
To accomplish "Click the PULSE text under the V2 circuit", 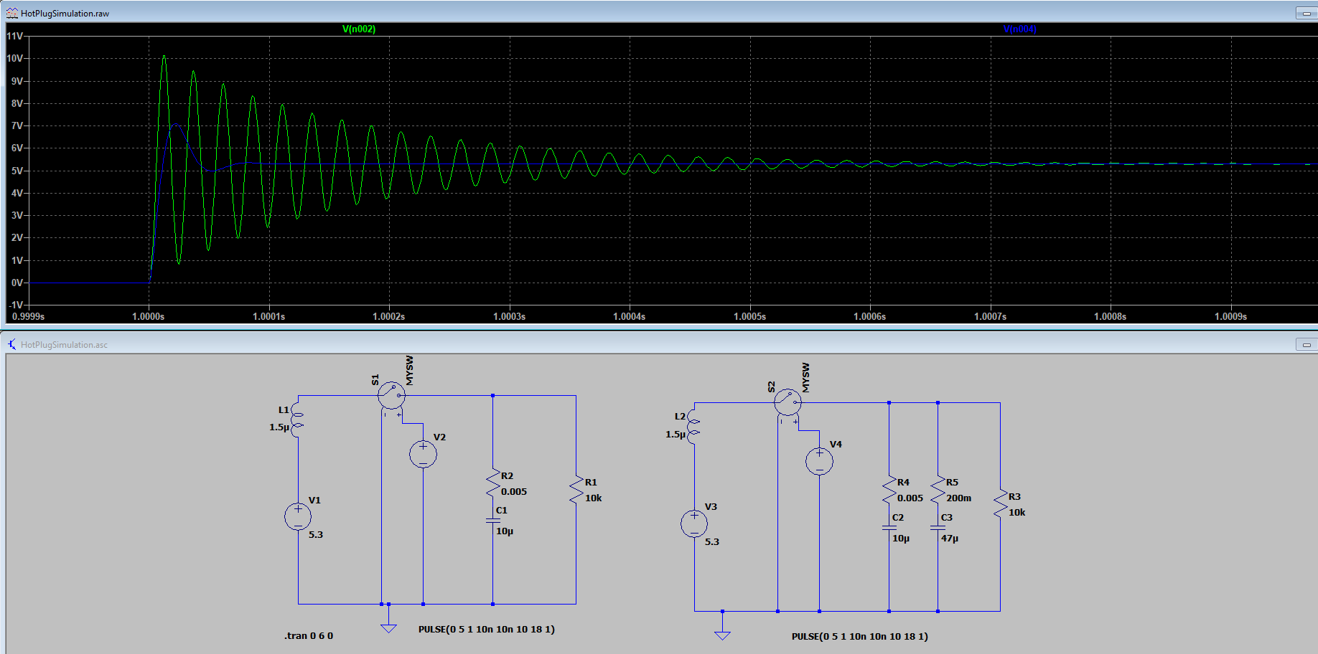I will pyautogui.click(x=487, y=629).
